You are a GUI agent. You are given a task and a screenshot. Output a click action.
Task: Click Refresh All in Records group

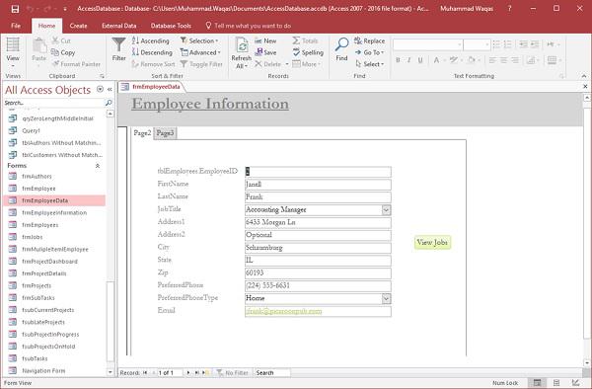(242, 53)
